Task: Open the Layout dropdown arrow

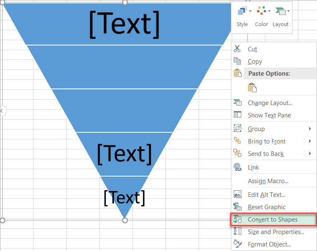Action: [288, 11]
